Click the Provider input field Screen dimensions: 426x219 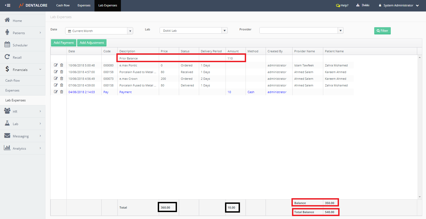tap(298, 31)
